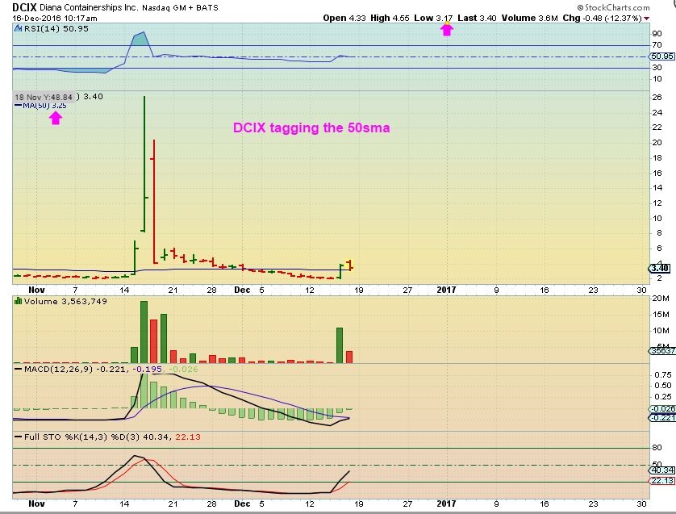Click the 22.13 stochastic %D value tag
Screen dimensions: 676x514
(661, 482)
